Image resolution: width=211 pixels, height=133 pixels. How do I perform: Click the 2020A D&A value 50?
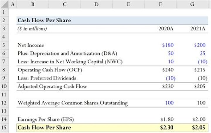(x=171, y=53)
